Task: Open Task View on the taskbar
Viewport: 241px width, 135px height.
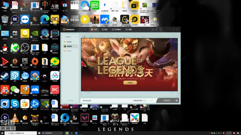Action: [x=39, y=133]
